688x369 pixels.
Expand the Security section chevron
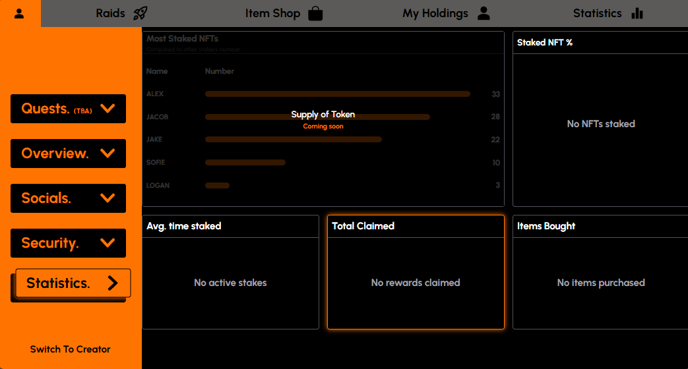click(108, 243)
